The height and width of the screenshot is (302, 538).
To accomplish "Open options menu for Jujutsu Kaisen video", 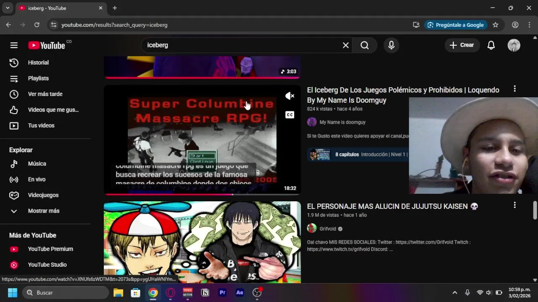I will 514,205.
